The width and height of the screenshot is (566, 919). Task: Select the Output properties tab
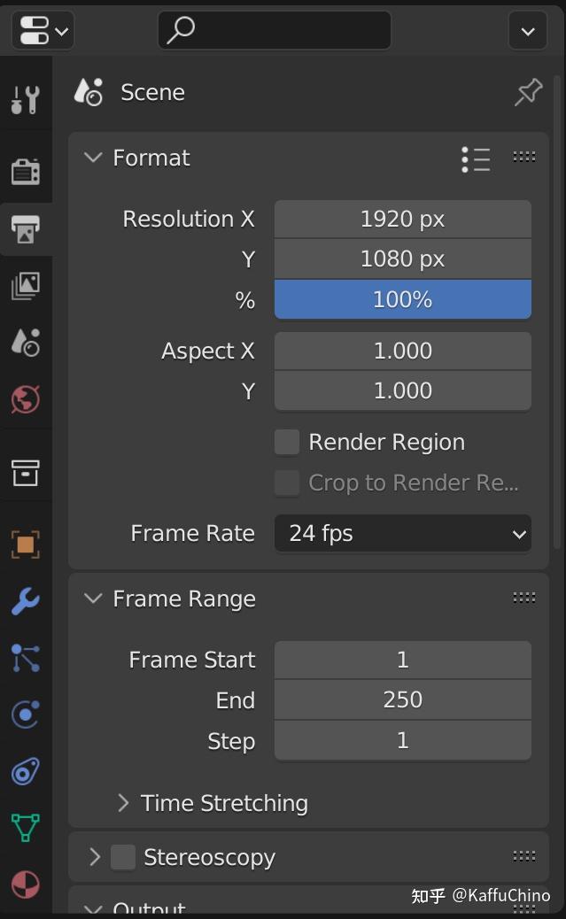[26, 228]
